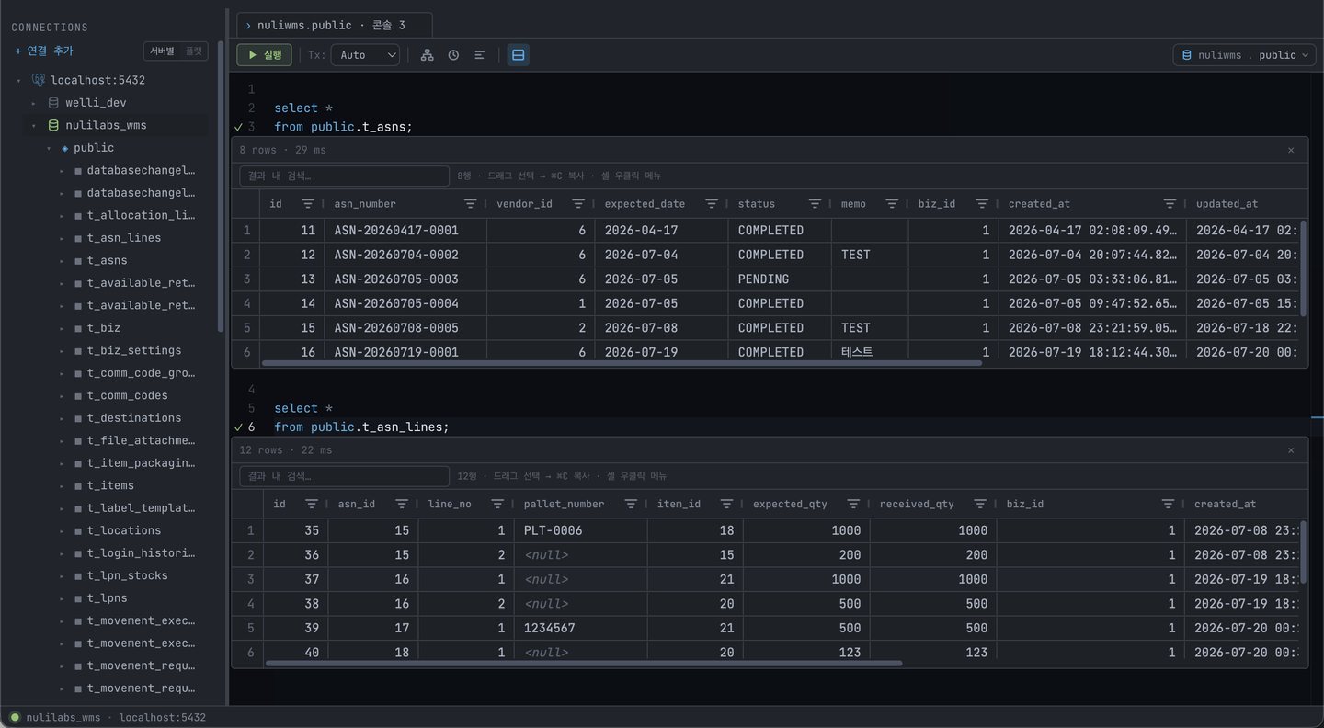Click the filter icon for line_no column
Screen dimensions: 1324x728
point(497,504)
